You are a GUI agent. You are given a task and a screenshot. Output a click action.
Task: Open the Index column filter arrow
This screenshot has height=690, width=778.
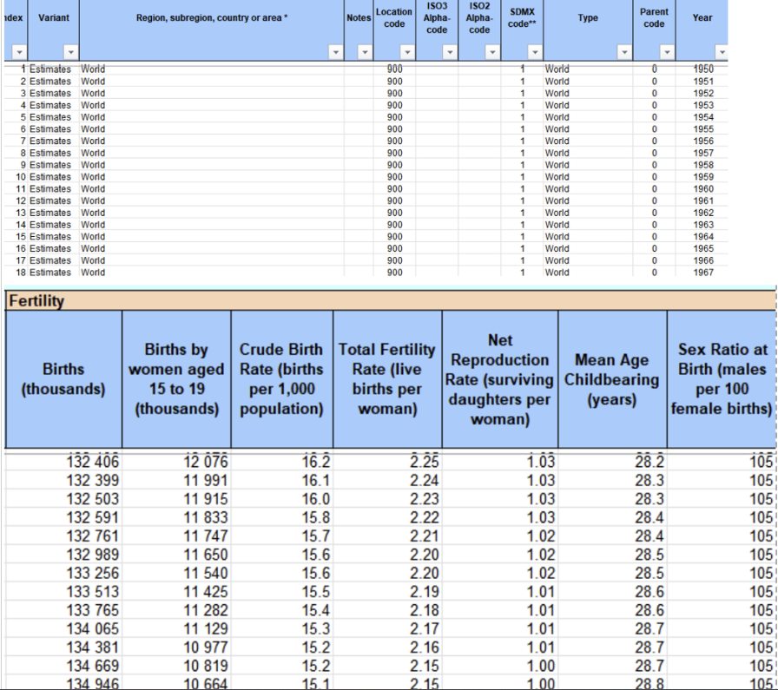coord(19,52)
